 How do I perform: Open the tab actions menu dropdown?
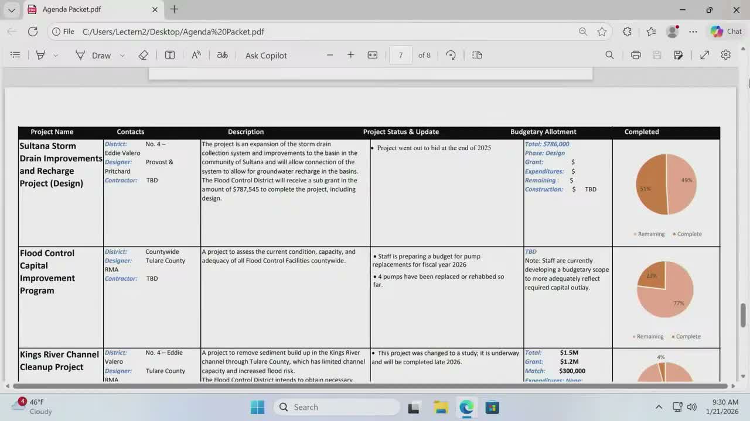pyautogui.click(x=12, y=10)
